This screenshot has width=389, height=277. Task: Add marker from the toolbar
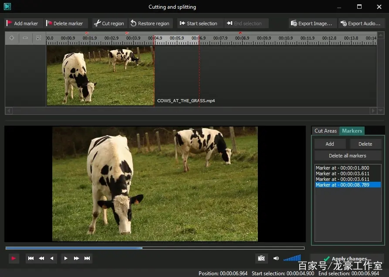tap(23, 23)
